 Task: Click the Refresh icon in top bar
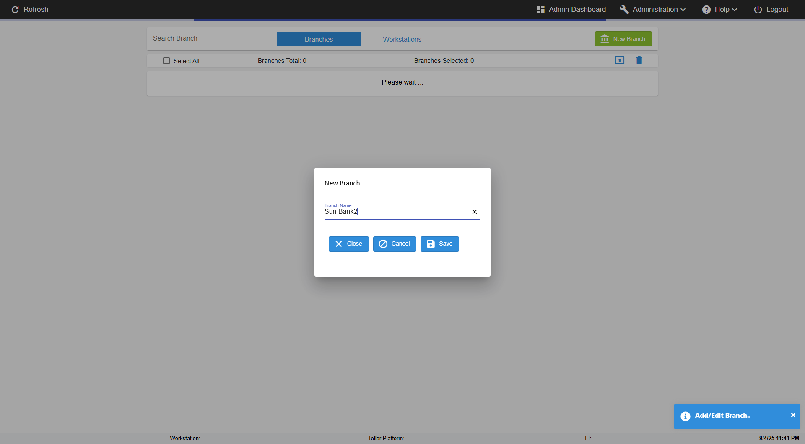15,9
